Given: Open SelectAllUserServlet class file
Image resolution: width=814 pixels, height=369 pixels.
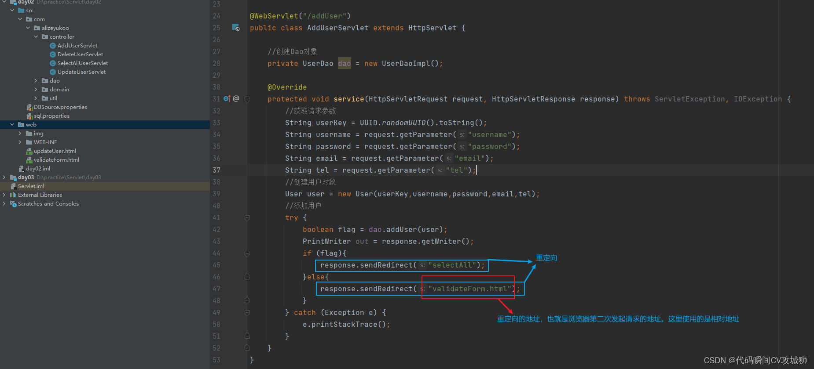Looking at the screenshot, I should click(83, 63).
